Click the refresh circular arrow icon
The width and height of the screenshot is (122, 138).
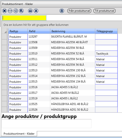pos(16,11)
